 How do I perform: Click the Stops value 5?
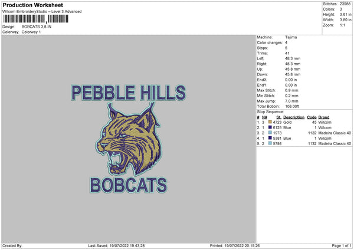pyautogui.click(x=286, y=48)
